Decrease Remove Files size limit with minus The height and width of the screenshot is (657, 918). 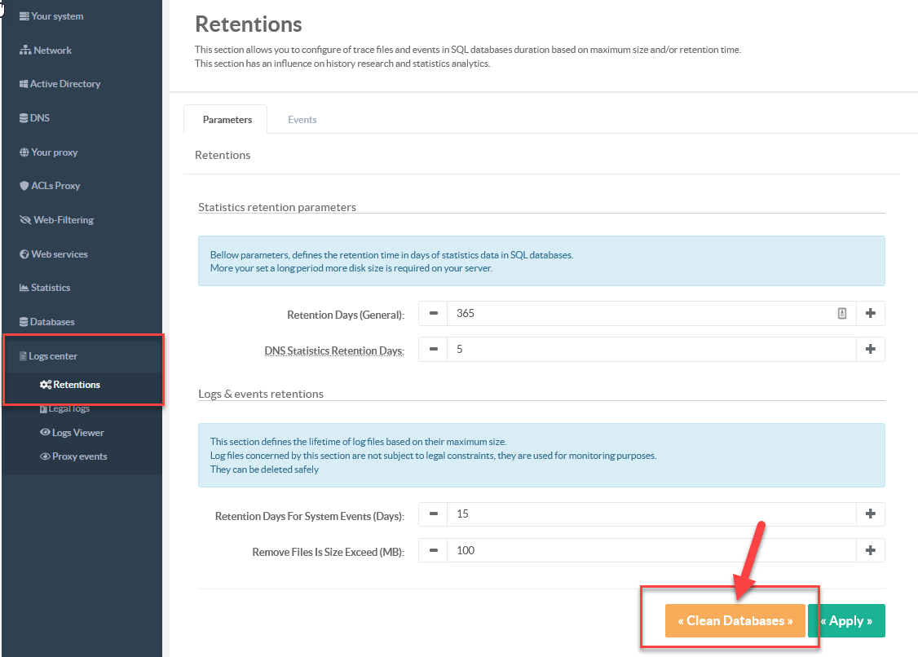433,550
